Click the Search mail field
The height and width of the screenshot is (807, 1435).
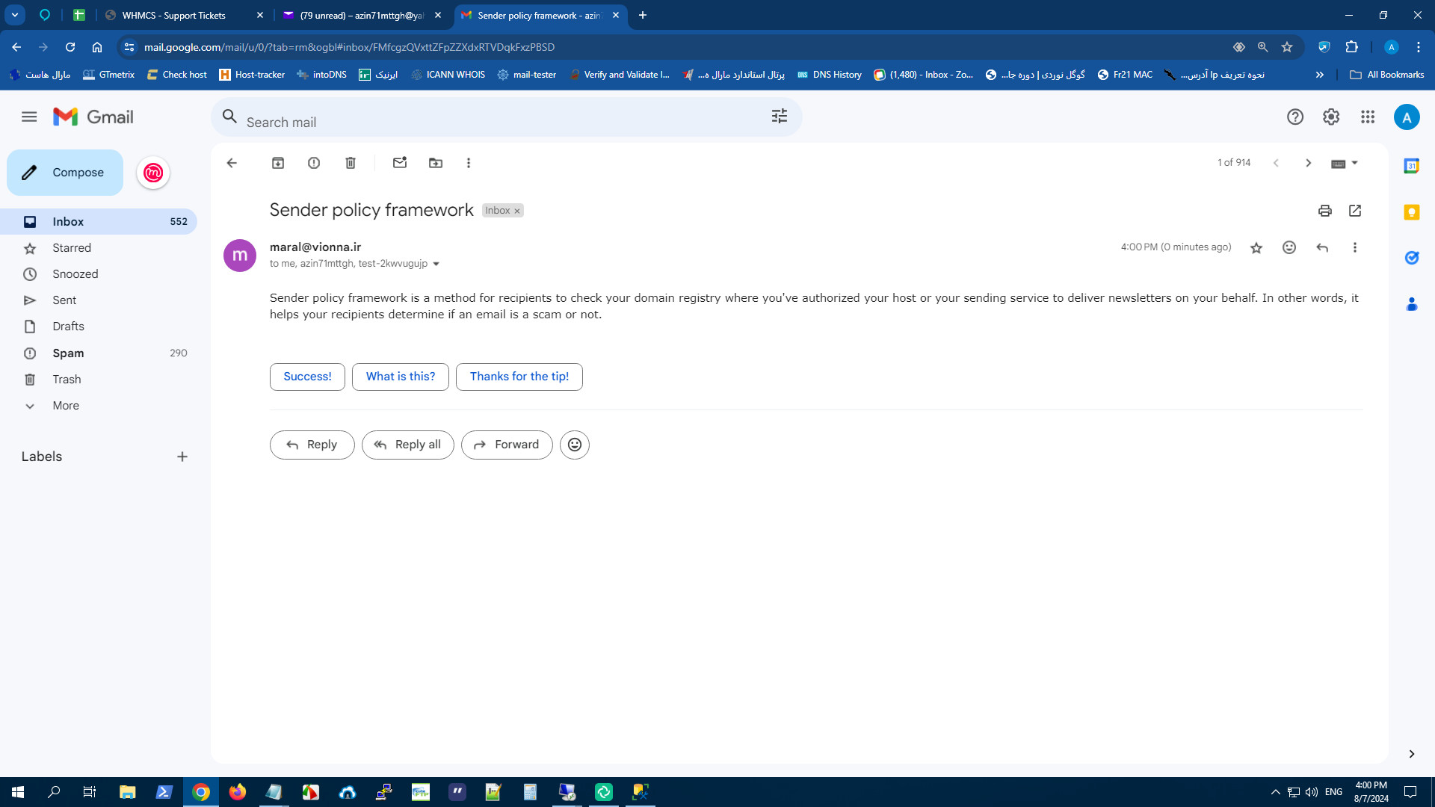tap(493, 122)
